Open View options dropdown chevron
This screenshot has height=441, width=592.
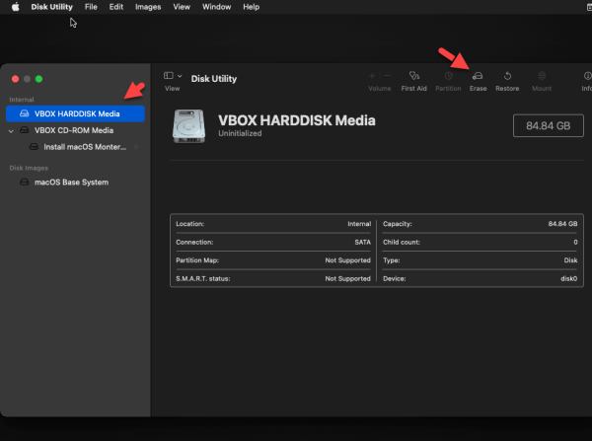[180, 76]
